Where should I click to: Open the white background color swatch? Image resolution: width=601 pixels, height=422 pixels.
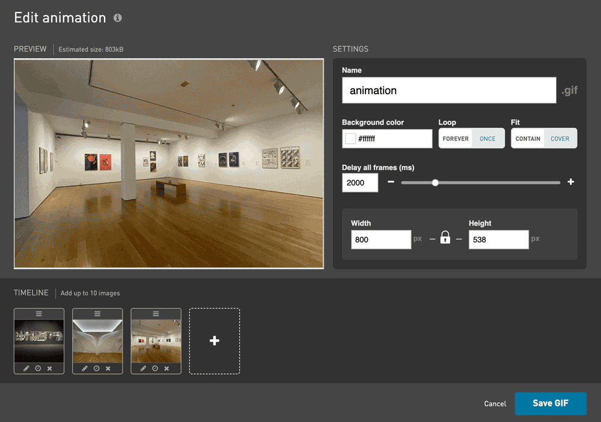click(x=350, y=139)
